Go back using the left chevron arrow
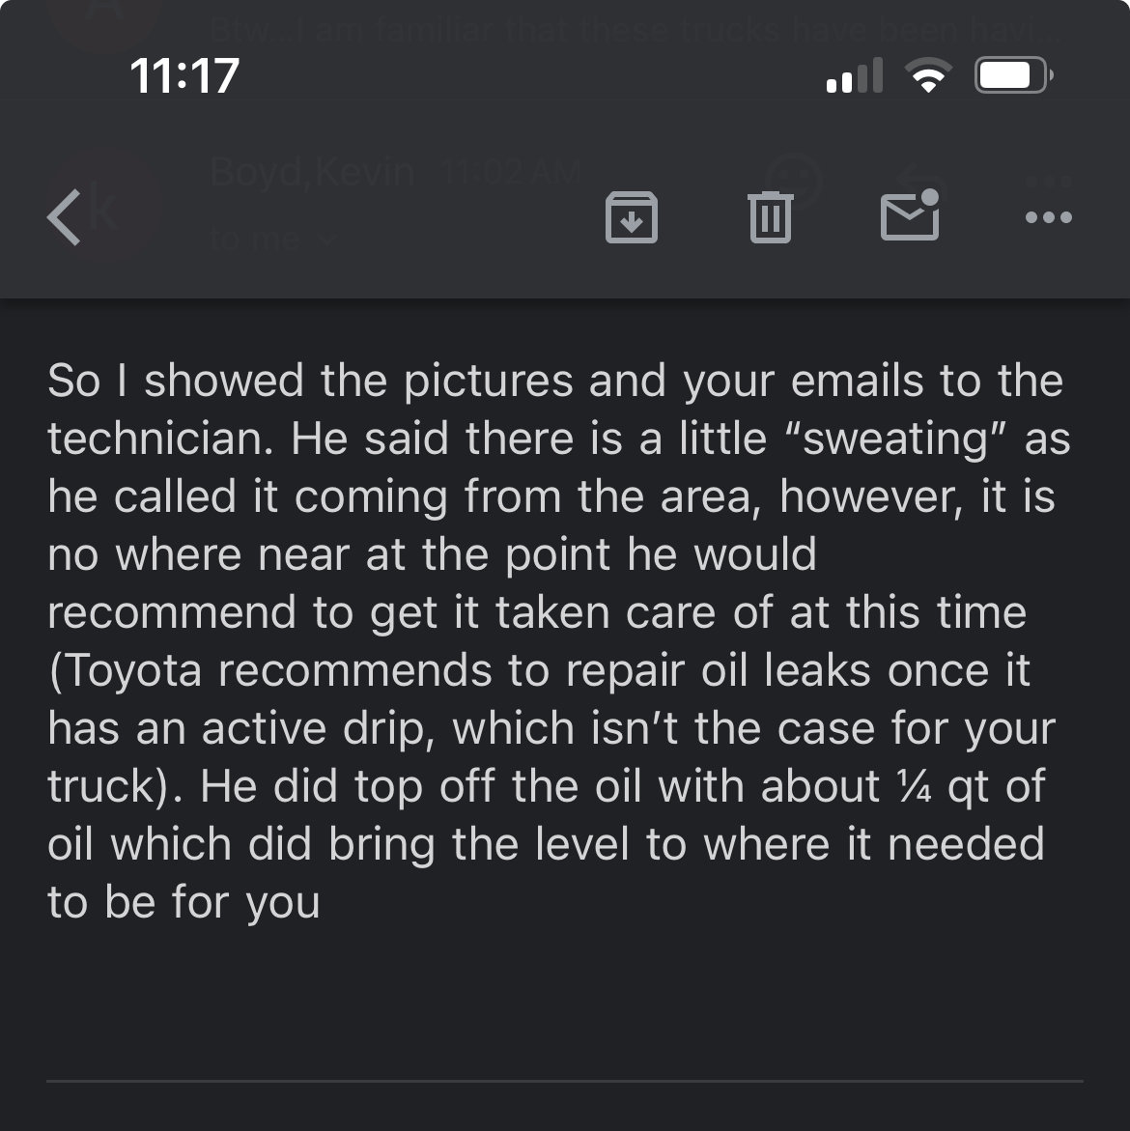 64,218
